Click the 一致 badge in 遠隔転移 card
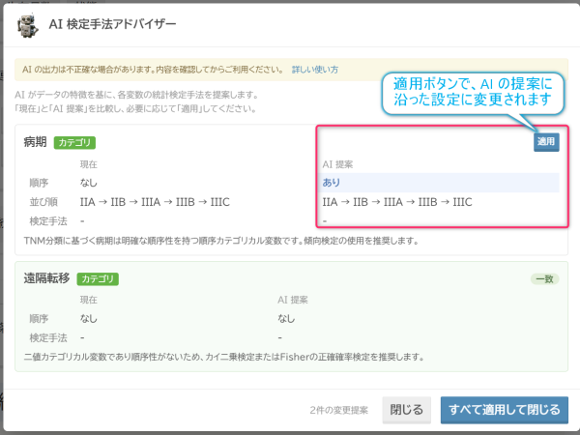Image resolution: width=580 pixels, height=435 pixels. [544, 279]
